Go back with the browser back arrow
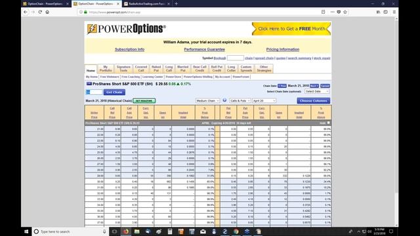The height and width of the screenshot is (236, 420). 26,12
